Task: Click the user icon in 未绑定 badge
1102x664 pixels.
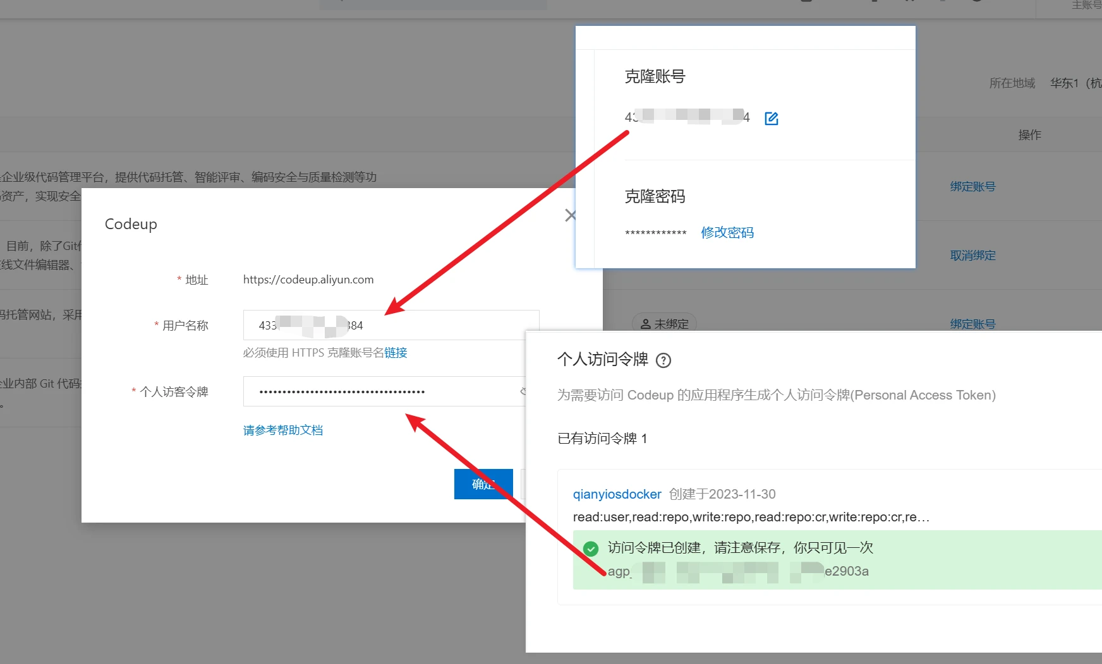Action: (645, 324)
